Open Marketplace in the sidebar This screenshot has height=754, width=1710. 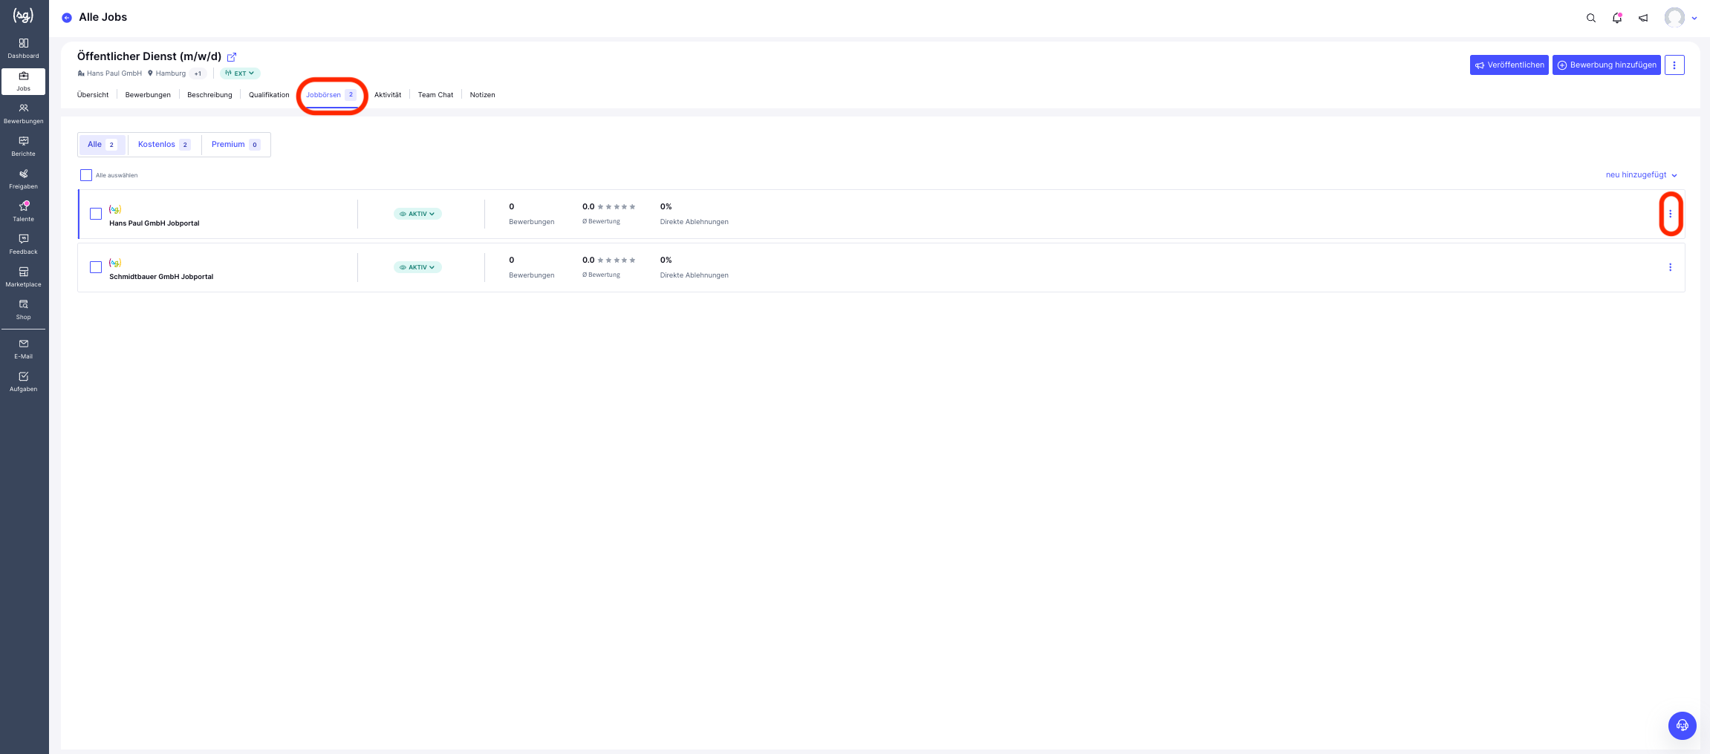(24, 277)
